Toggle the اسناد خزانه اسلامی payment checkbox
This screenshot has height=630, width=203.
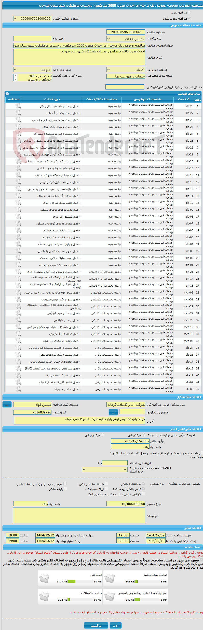pyautogui.click(x=202, y=453)
